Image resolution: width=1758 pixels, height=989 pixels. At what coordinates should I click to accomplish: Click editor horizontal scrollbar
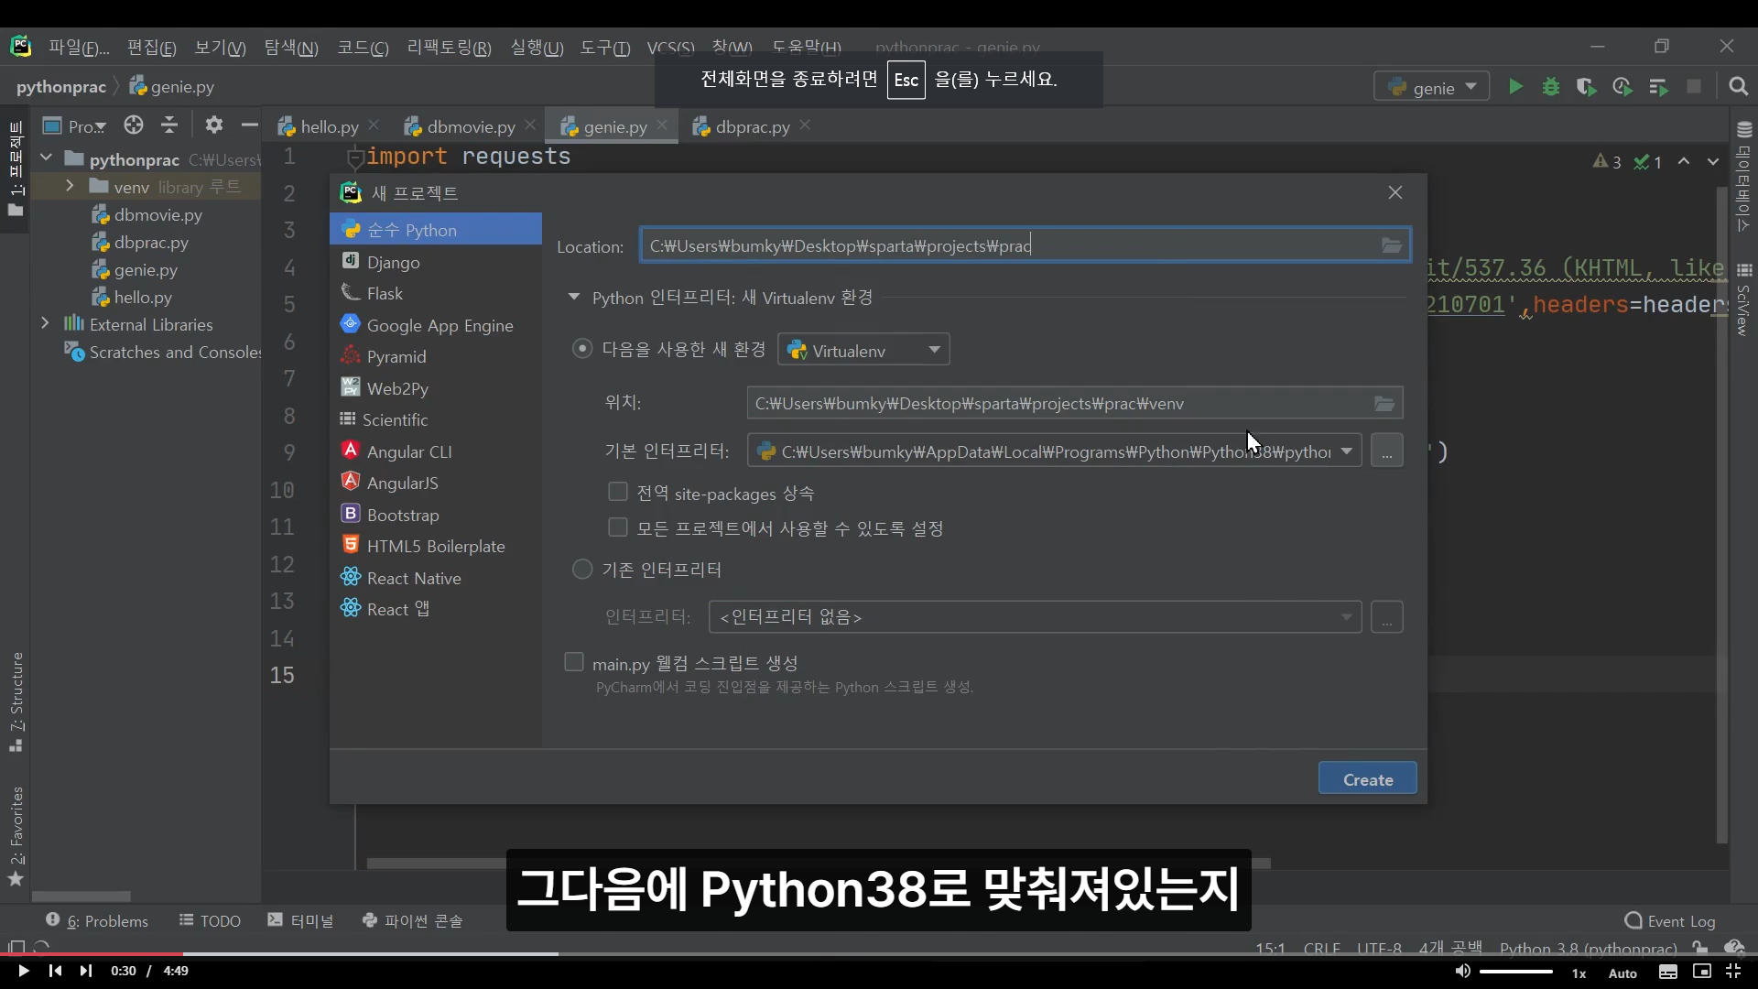tap(819, 863)
